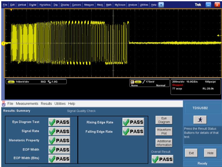This screenshot has width=222, height=167.
Task: Click the running man Run Test icon
Action: click(x=200, y=120)
